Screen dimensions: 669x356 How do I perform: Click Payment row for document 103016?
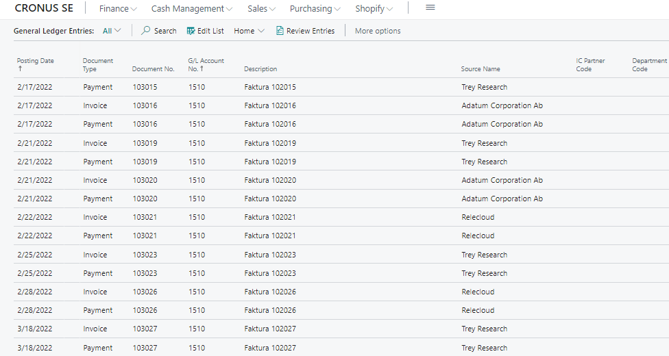point(341,124)
